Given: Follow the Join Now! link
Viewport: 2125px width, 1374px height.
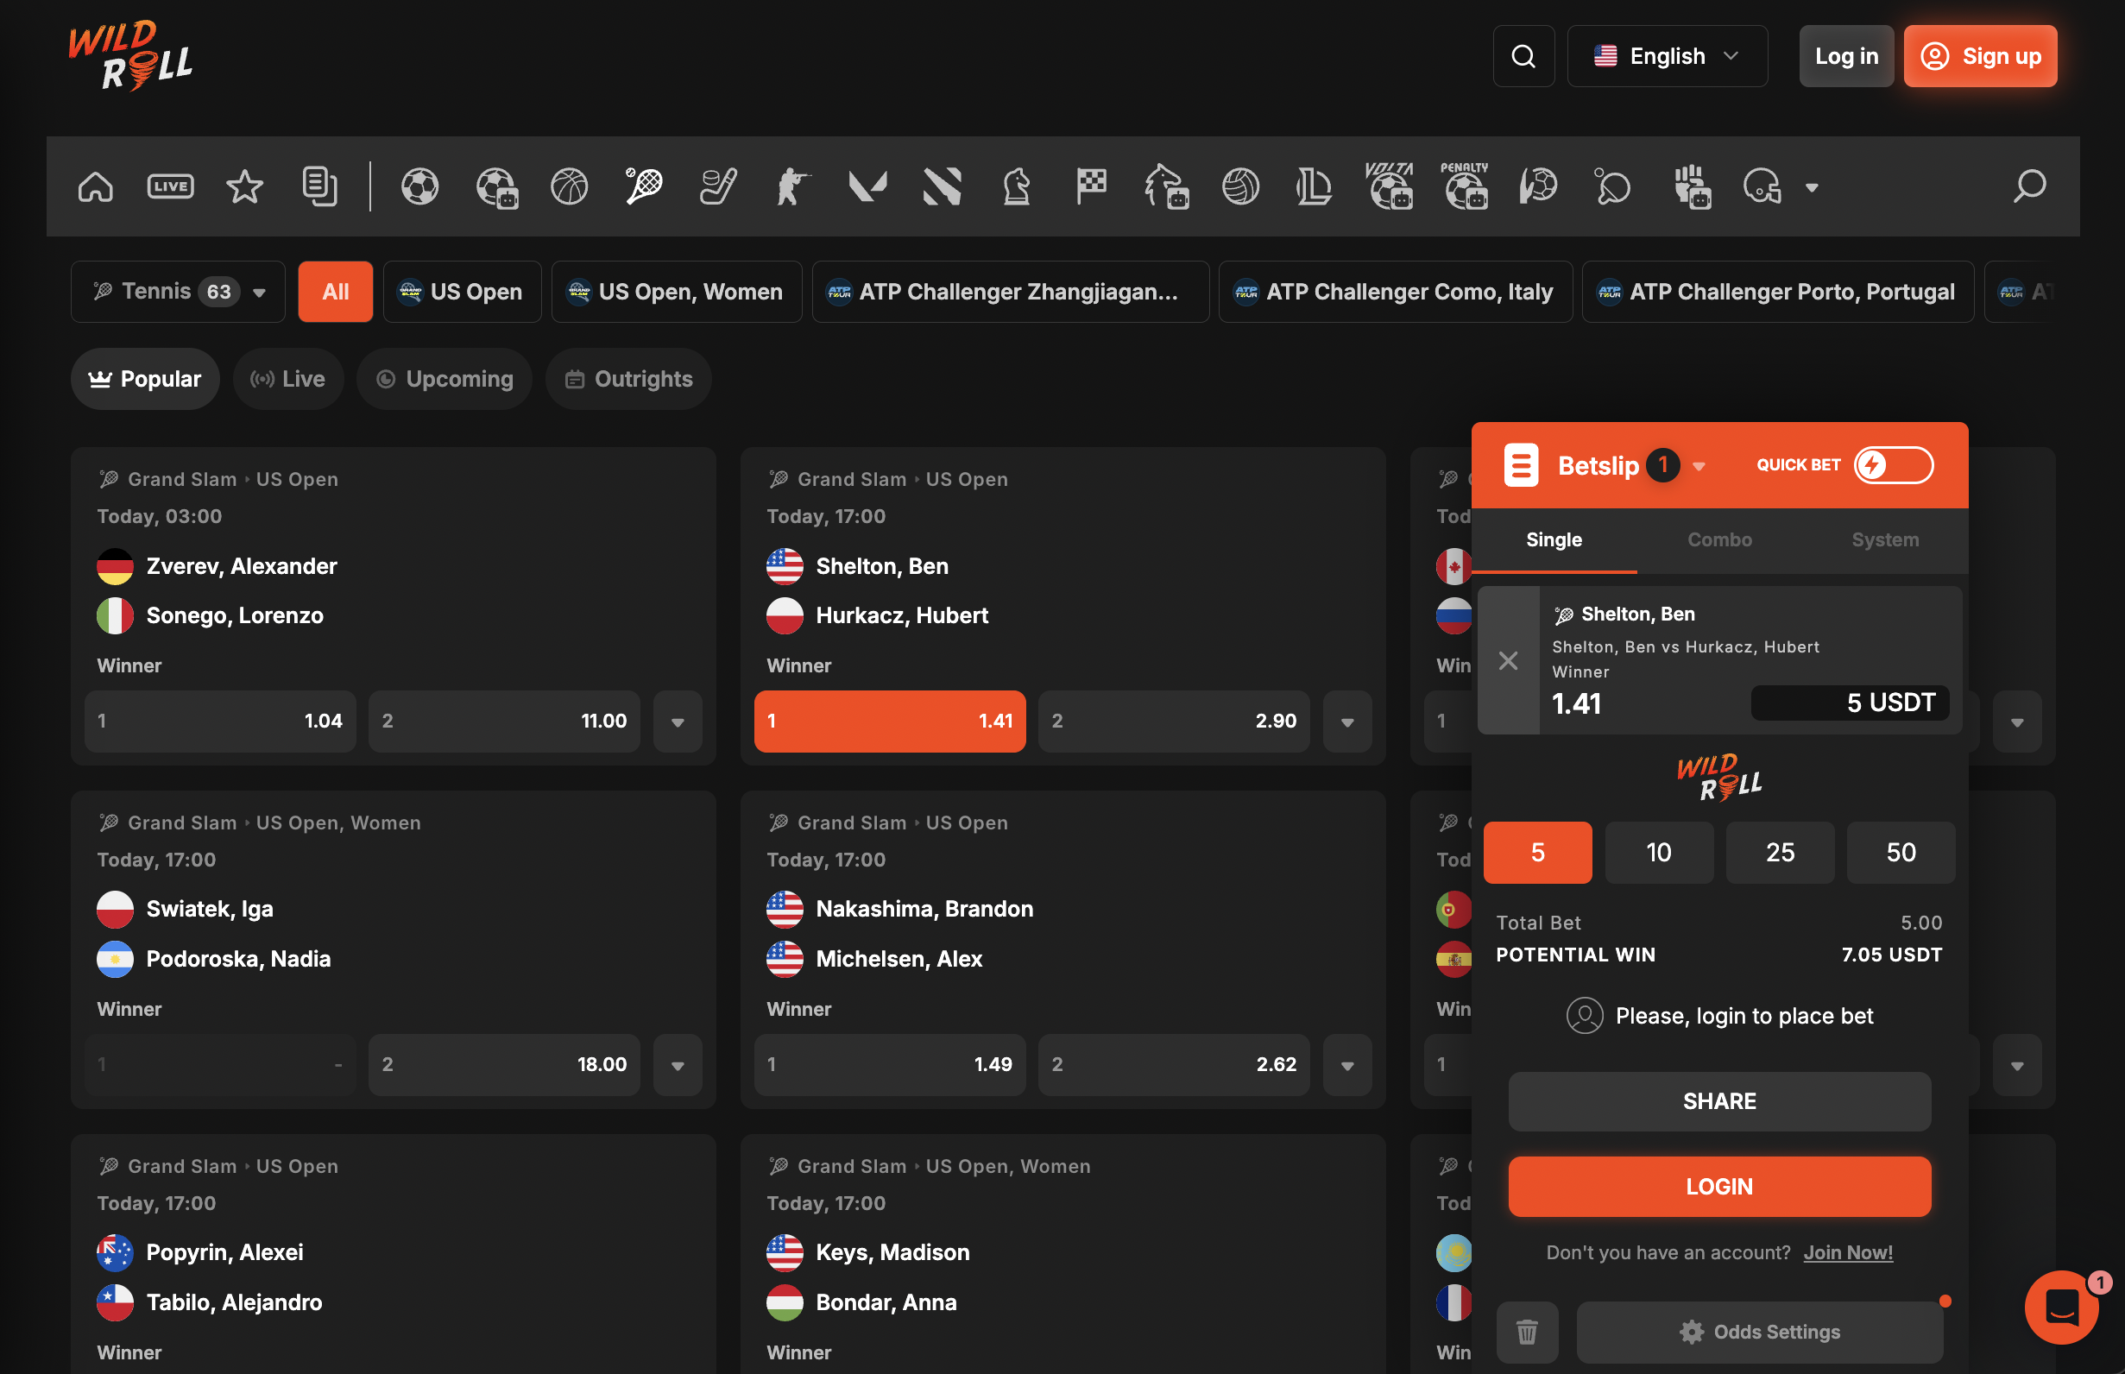Looking at the screenshot, I should pyautogui.click(x=1848, y=1252).
